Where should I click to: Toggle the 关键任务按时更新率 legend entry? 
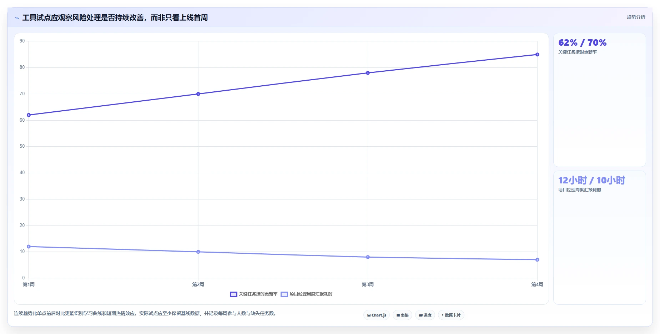pos(254,294)
